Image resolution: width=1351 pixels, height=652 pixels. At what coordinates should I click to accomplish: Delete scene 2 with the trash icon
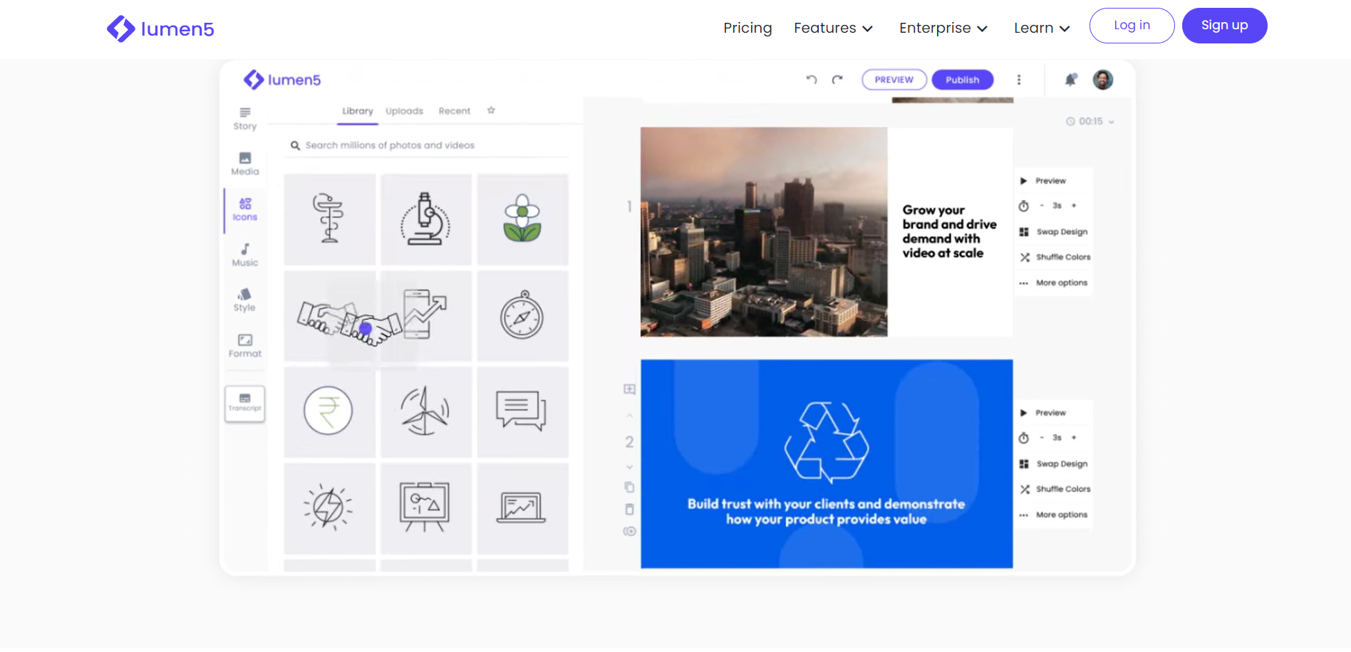[629, 510]
